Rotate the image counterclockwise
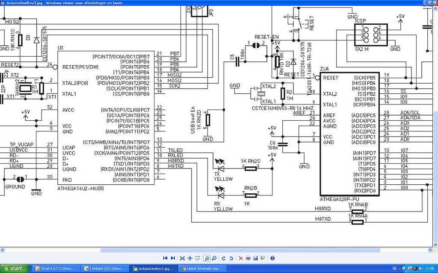This screenshot has width=438, height=273. (x=231, y=258)
